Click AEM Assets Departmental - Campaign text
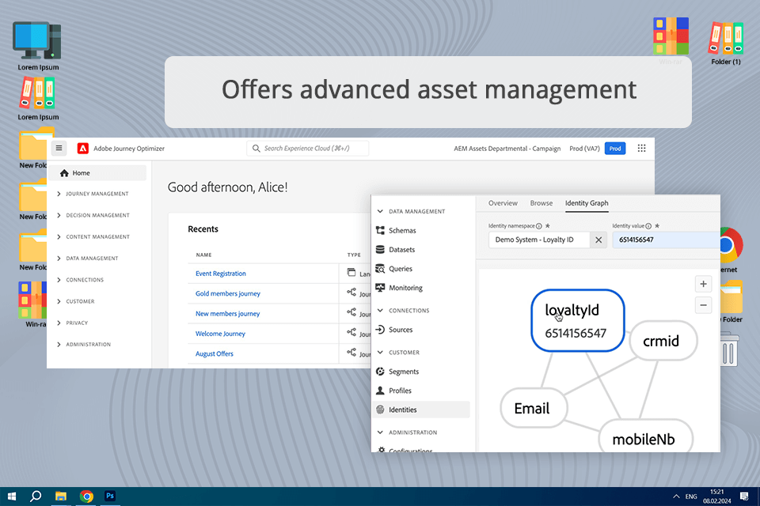Viewport: 760px width, 506px height. 507,149
